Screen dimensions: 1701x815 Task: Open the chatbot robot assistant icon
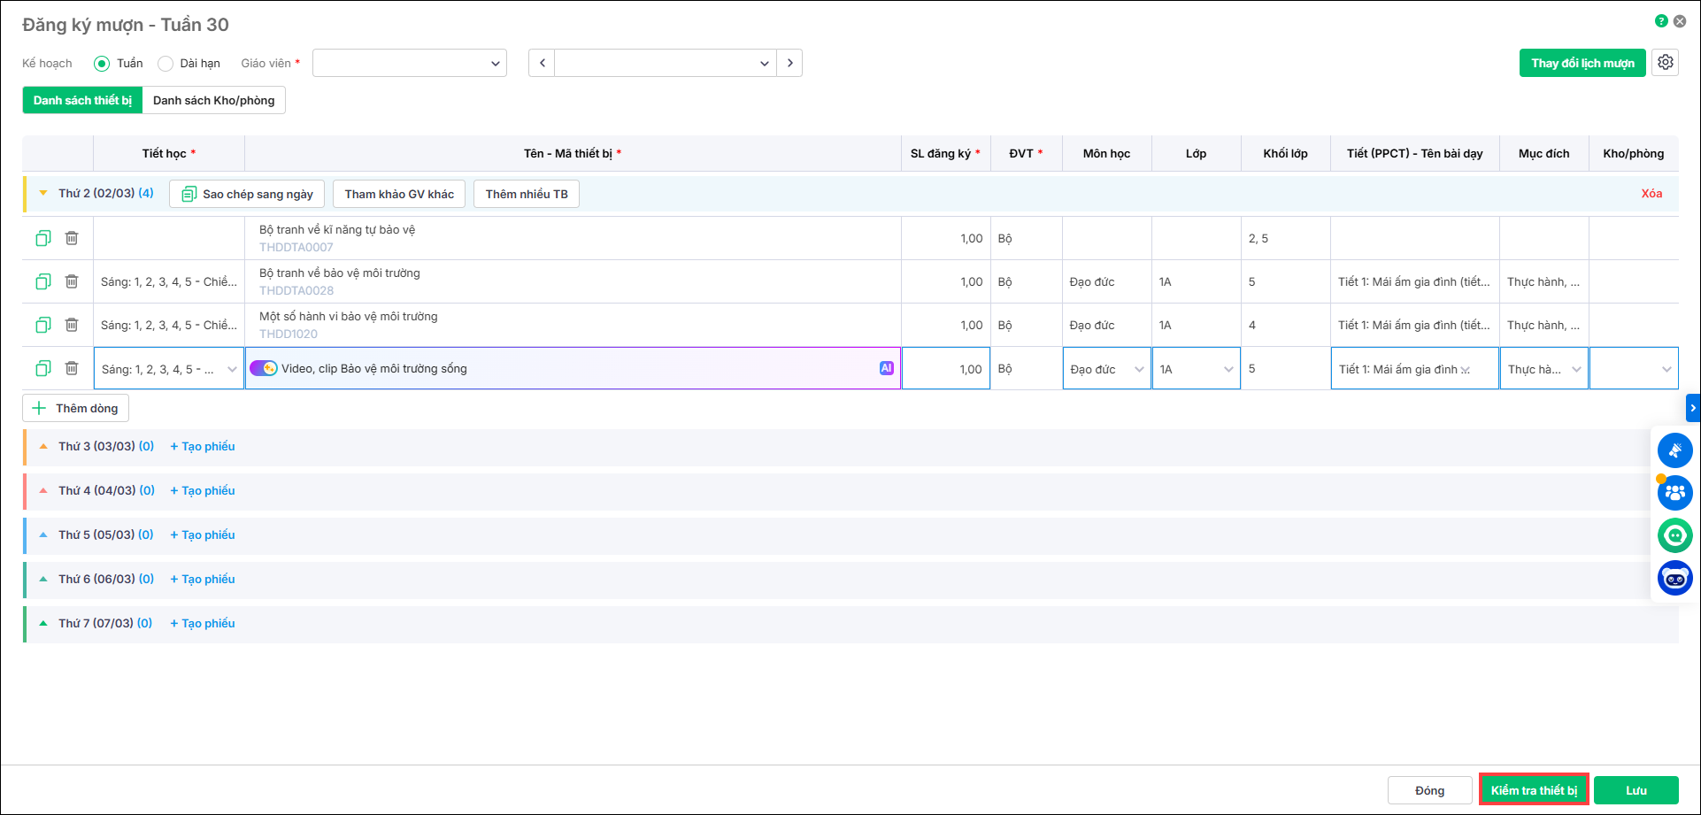[1674, 579]
